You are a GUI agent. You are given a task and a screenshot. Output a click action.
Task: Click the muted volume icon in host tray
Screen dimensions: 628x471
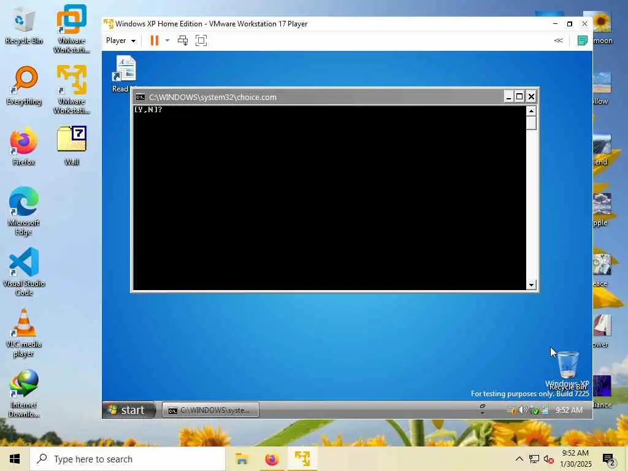pos(549,459)
